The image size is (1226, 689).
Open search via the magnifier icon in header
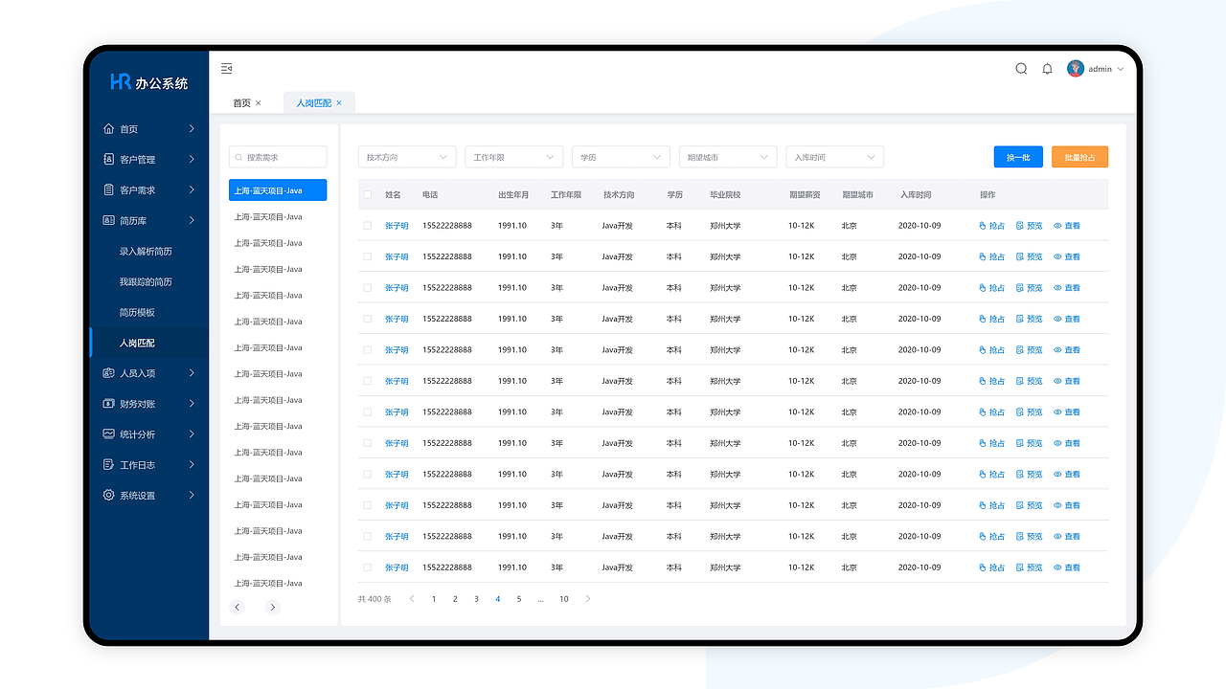(x=1021, y=69)
